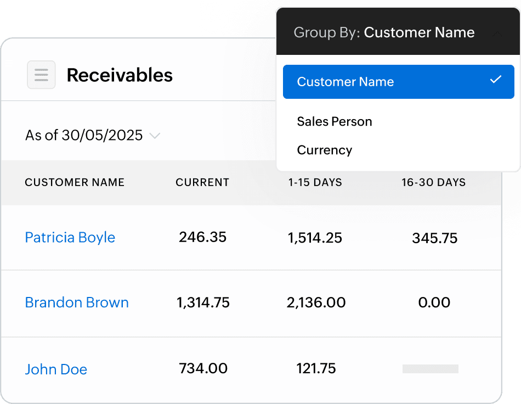Click the chevron next to the date
The height and width of the screenshot is (404, 521).
pos(155,136)
